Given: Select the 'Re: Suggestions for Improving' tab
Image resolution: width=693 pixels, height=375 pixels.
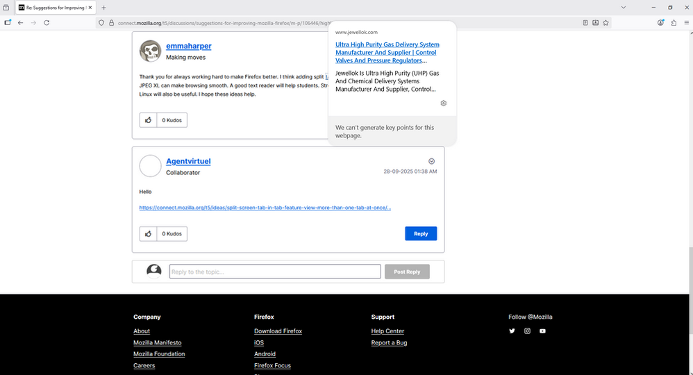Looking at the screenshot, I should [56, 8].
